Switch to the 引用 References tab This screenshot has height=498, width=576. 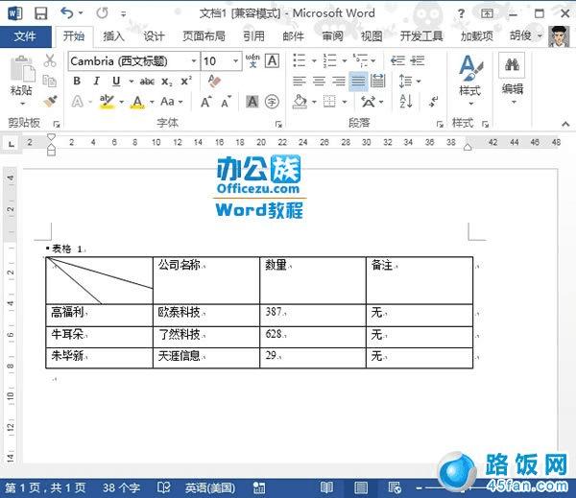click(253, 36)
